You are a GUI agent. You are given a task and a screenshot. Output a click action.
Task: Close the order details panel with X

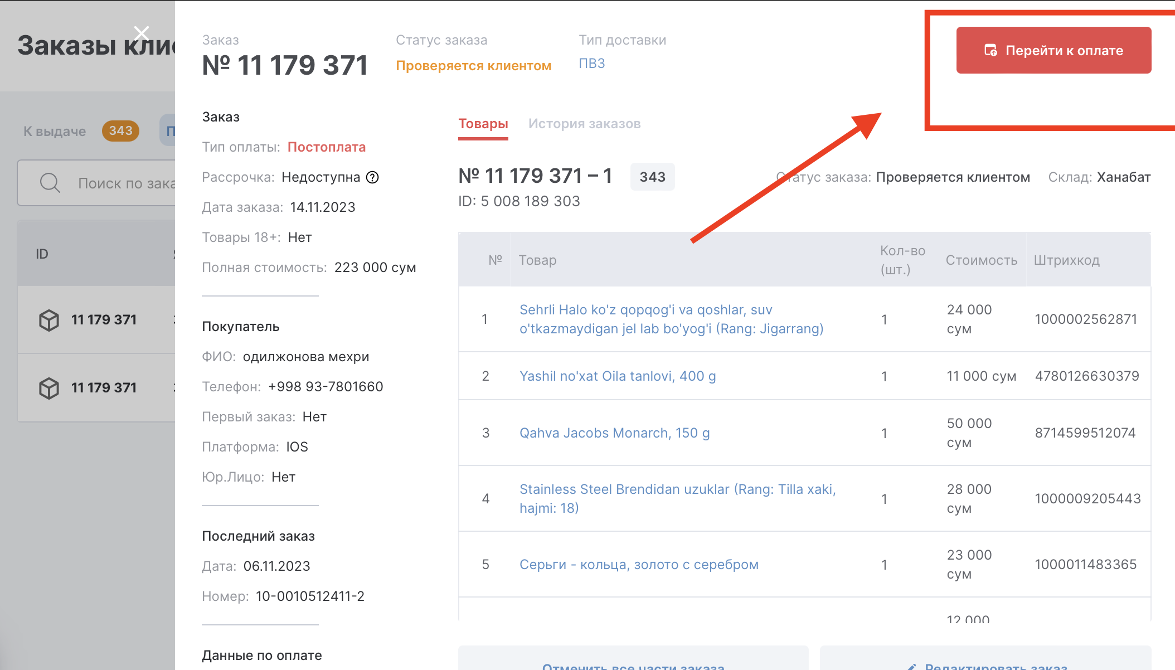click(x=142, y=33)
